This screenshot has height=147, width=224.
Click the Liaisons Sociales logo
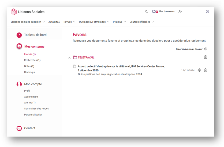pos(28,12)
